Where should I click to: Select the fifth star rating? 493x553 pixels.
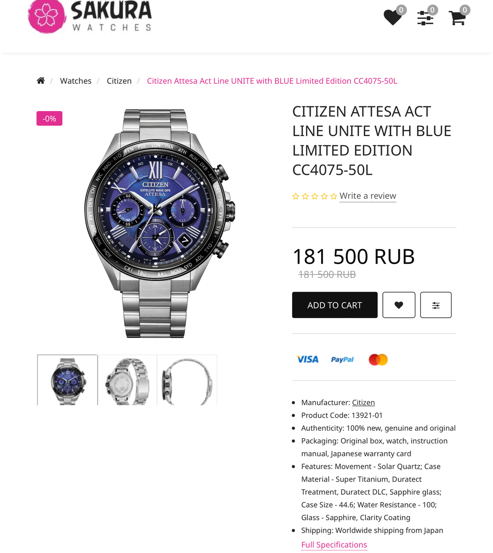click(334, 197)
